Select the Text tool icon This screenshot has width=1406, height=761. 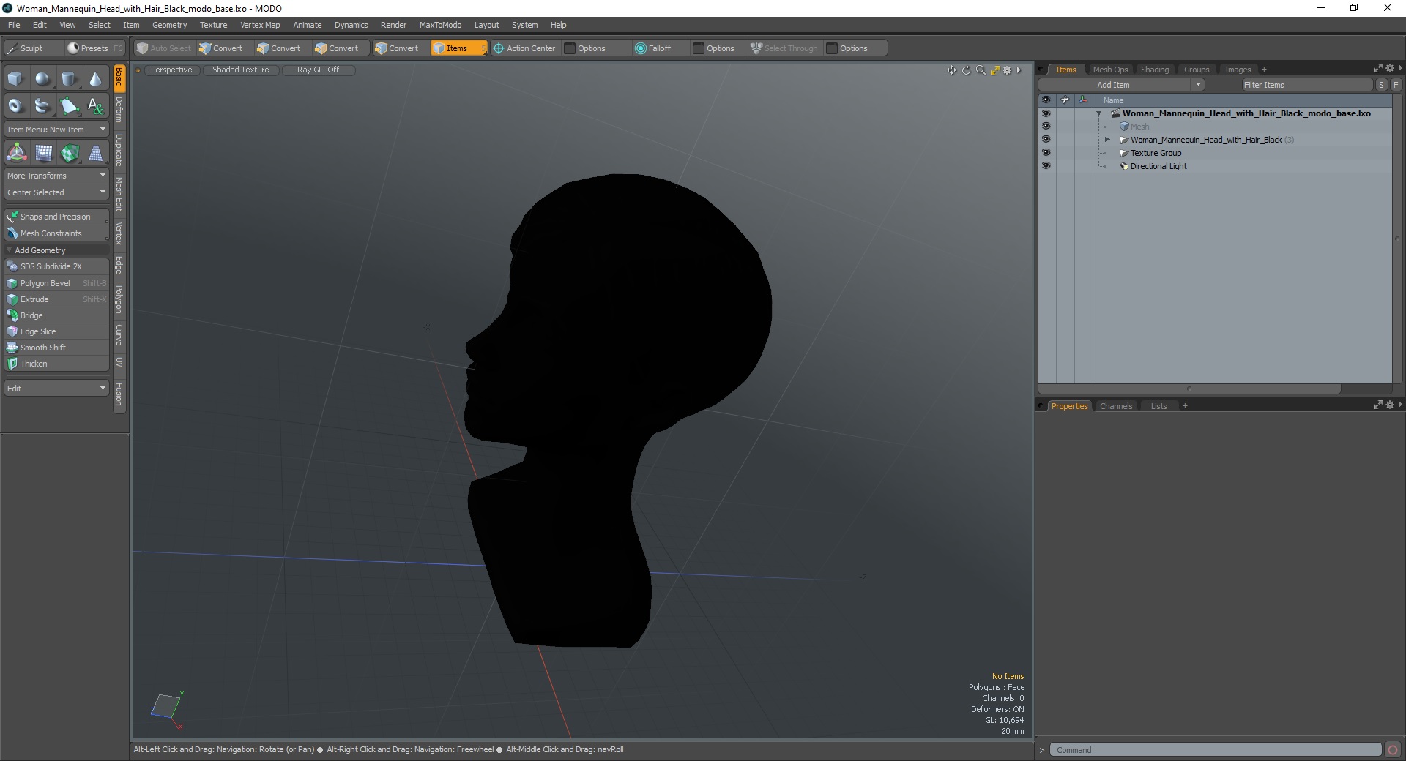click(x=95, y=106)
